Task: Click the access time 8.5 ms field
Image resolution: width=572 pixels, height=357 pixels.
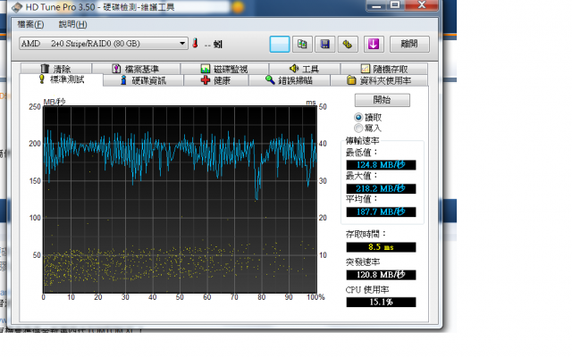Action: 381,247
